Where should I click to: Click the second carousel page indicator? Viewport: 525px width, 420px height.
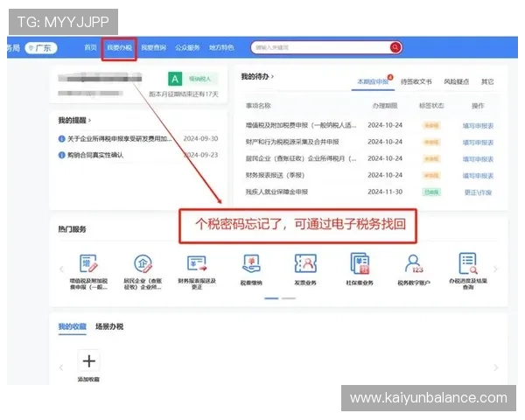289,298
